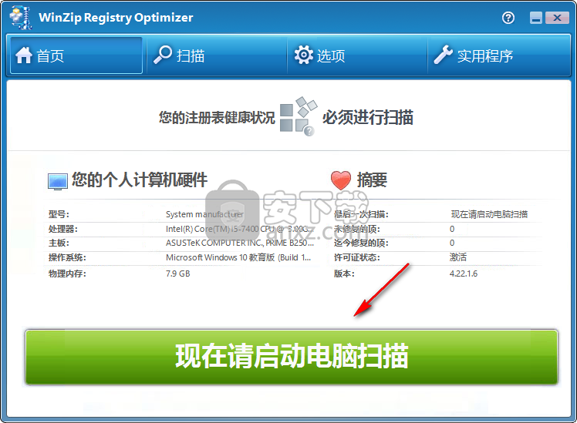The height and width of the screenshot is (423, 577).
Task: Click the 操作系统: label
Action: tap(67, 257)
